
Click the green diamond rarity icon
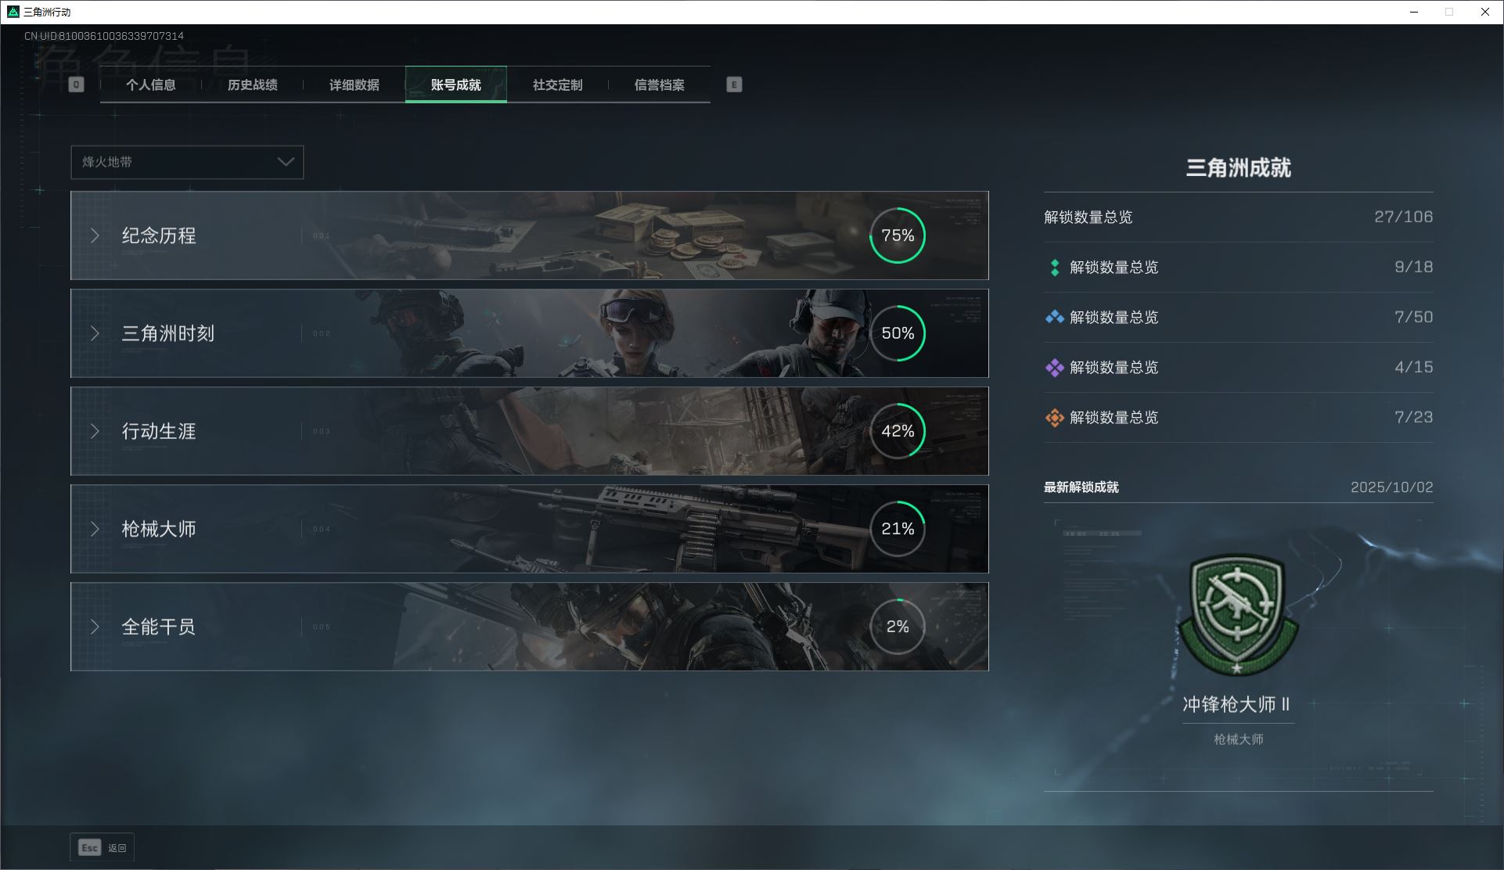[x=1054, y=268]
